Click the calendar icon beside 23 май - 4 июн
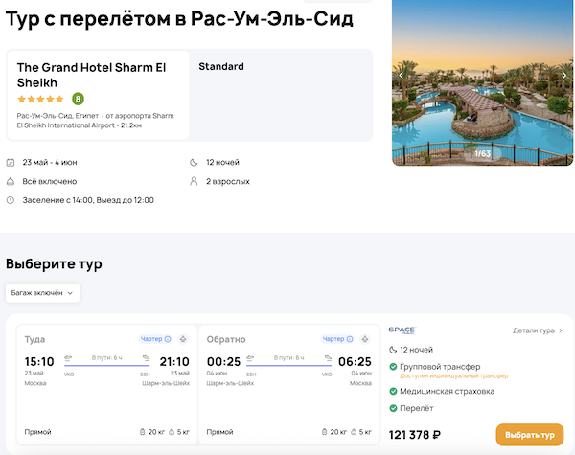This screenshot has height=455, width=575. pos(11,162)
